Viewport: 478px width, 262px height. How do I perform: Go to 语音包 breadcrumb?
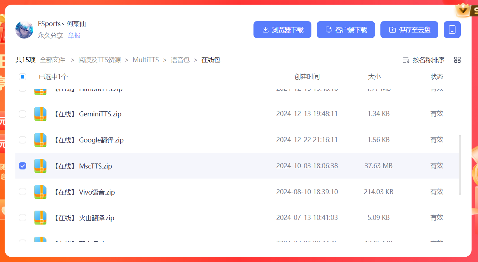click(180, 60)
